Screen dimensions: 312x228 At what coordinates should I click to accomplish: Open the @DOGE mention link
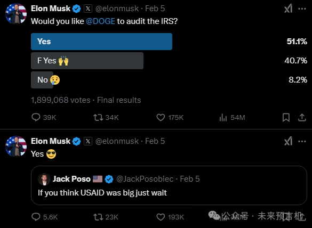point(100,21)
